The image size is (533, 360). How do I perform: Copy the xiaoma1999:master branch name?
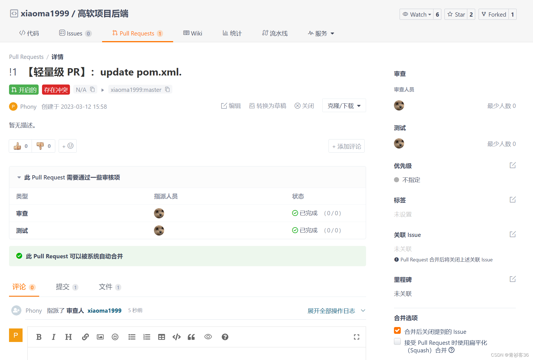click(168, 89)
